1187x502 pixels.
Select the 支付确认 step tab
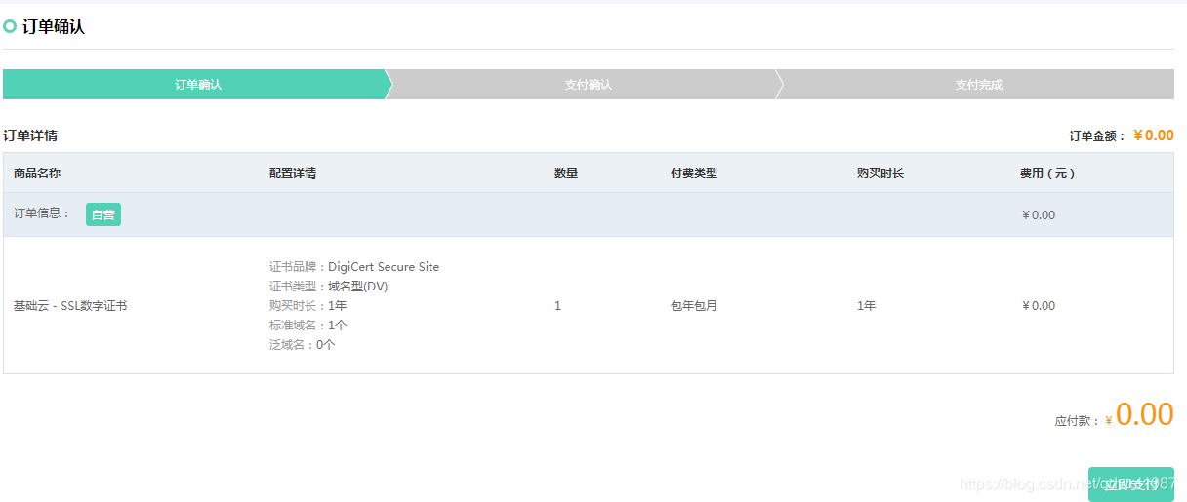click(x=588, y=85)
